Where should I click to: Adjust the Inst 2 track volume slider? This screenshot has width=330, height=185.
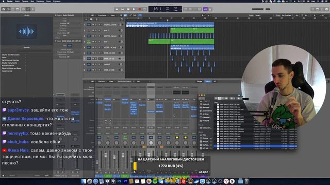click(x=121, y=30)
